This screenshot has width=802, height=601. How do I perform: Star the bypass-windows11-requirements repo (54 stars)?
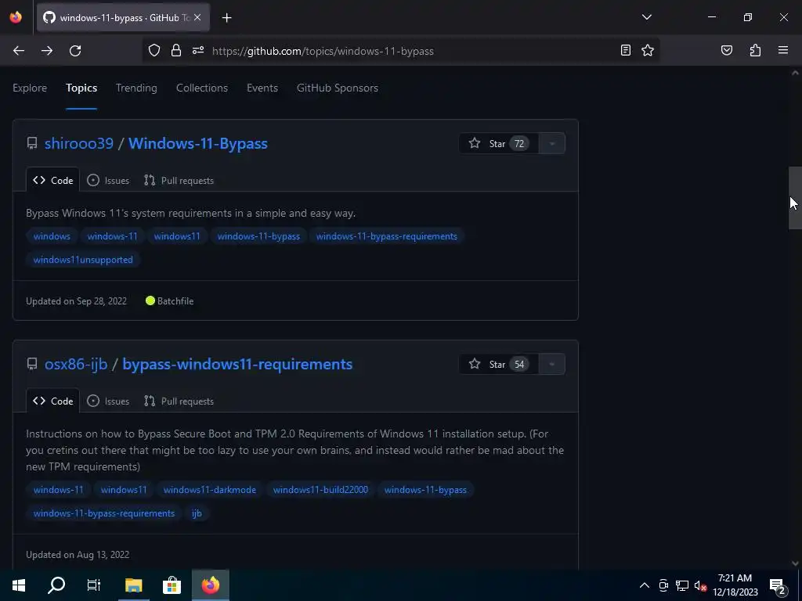(x=499, y=365)
